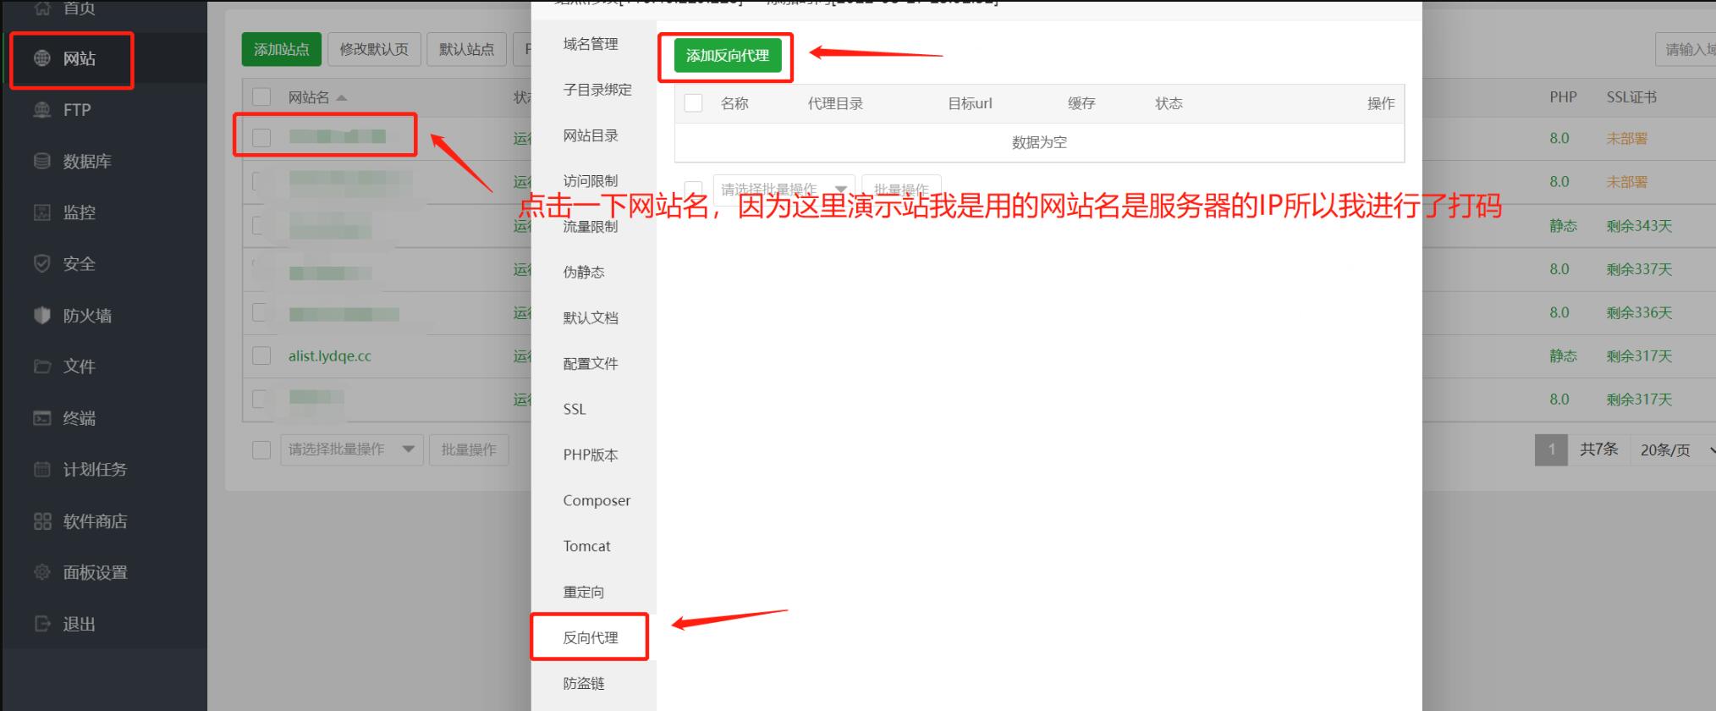Open the alist.lydqe.cc site link
Image resolution: width=1716 pixels, height=711 pixels.
coord(329,356)
